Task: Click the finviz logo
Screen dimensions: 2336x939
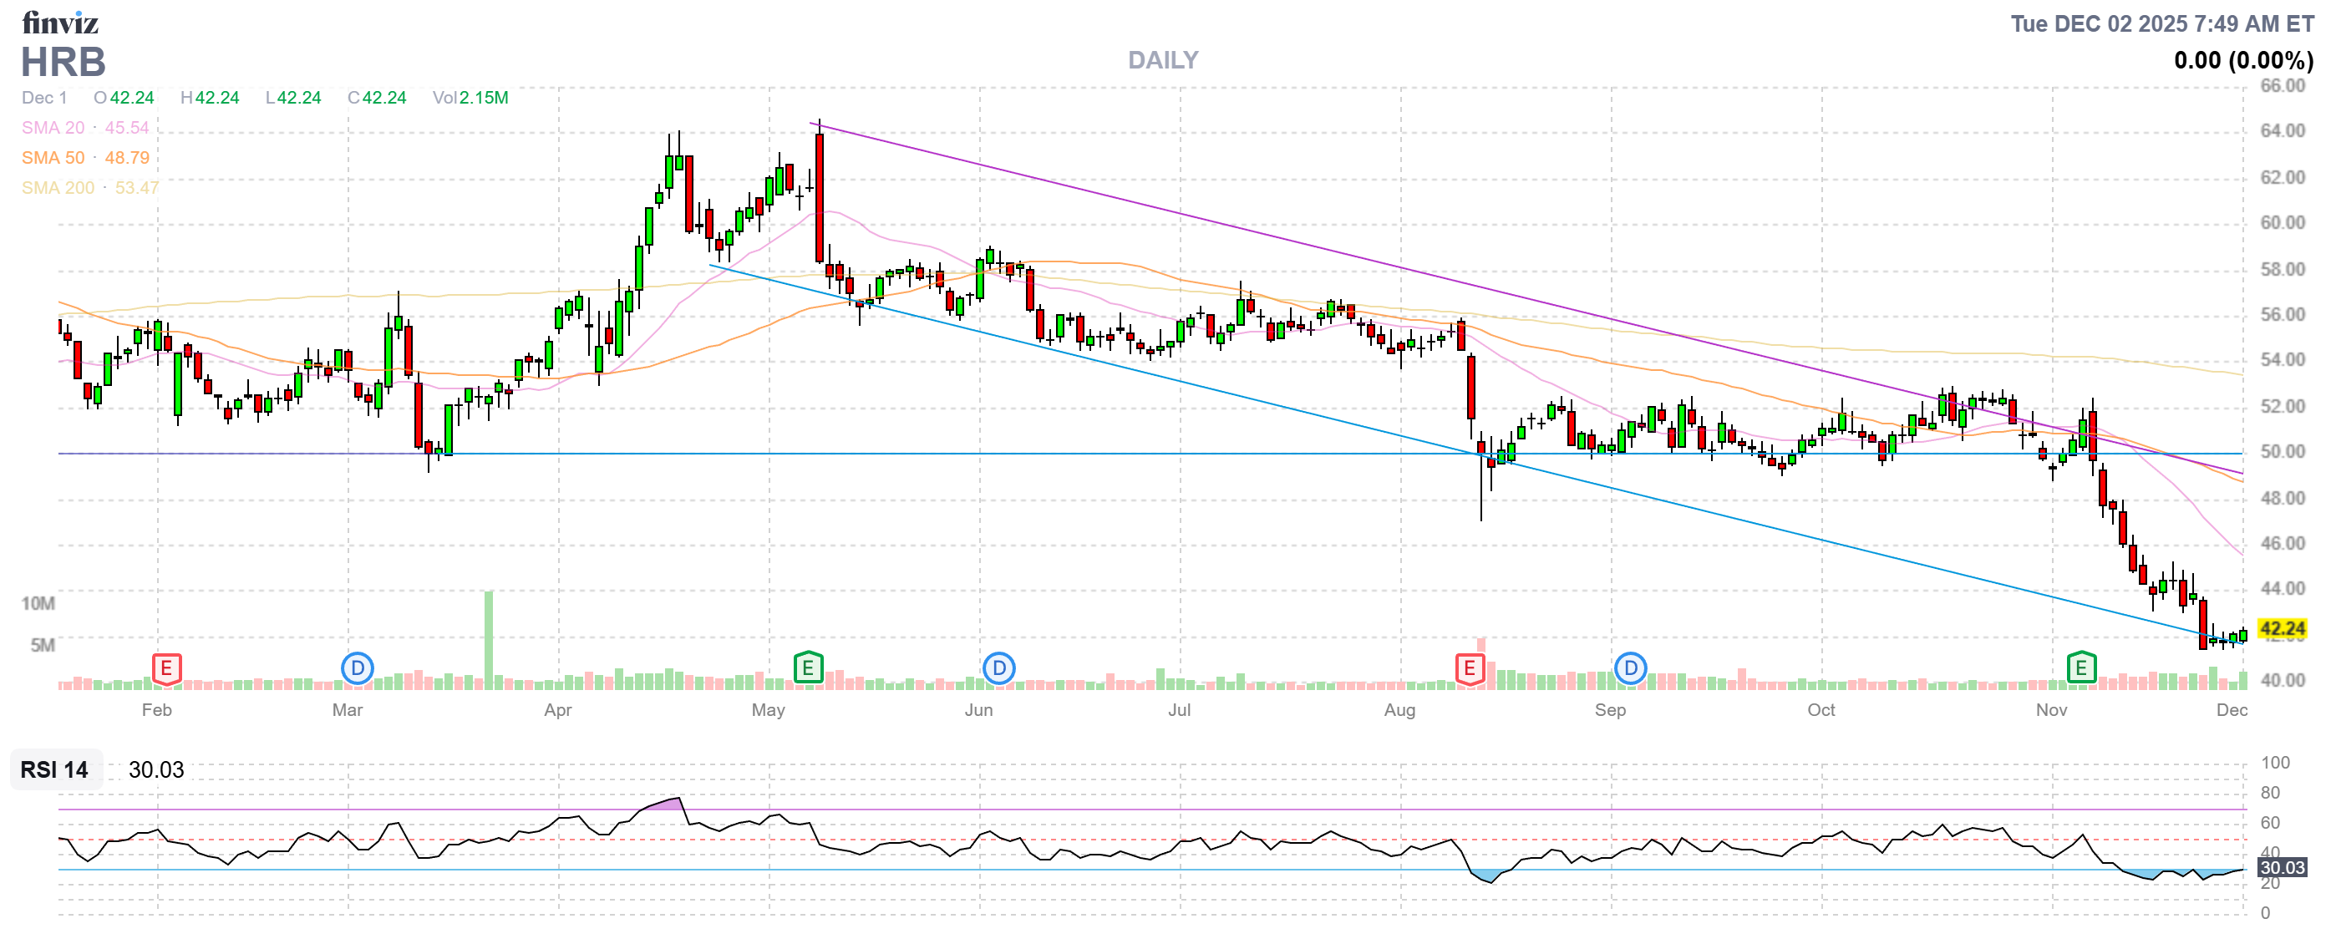Action: pyautogui.click(x=60, y=22)
